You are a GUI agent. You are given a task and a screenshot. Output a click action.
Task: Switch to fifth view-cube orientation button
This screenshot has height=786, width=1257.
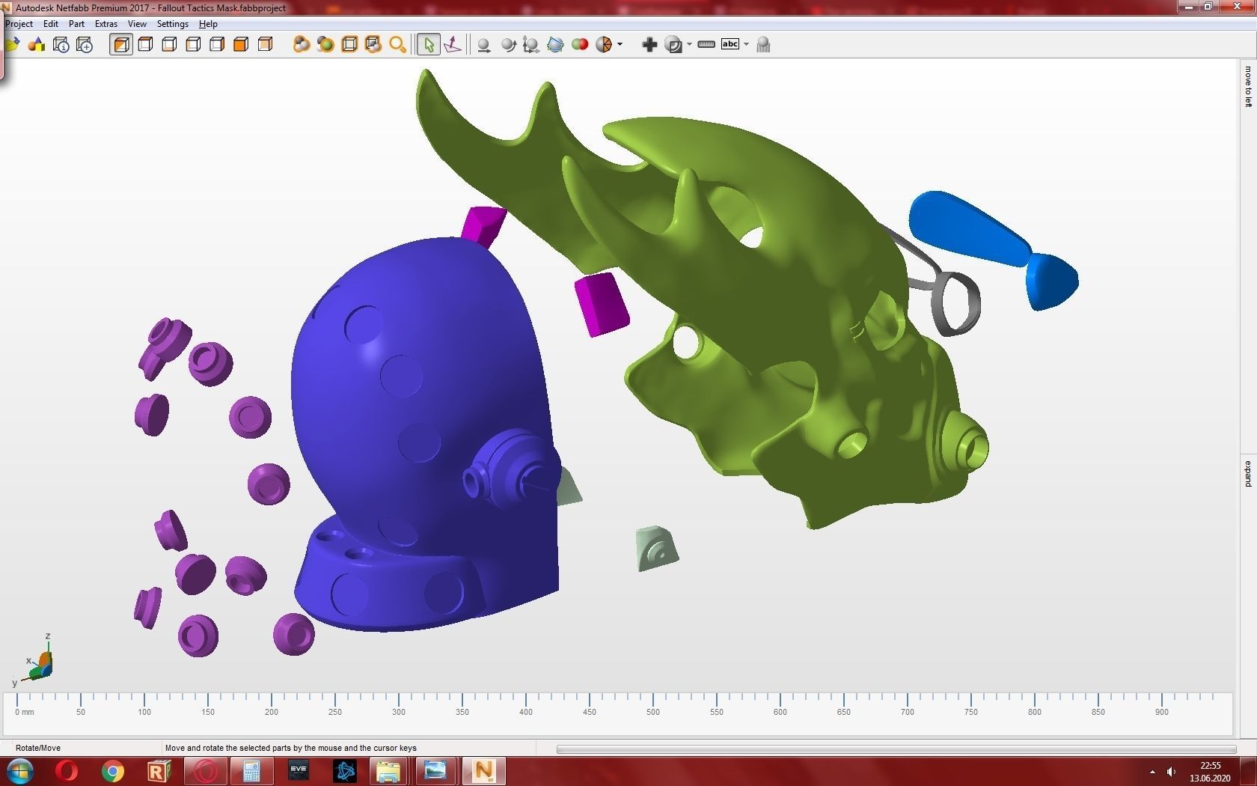(217, 45)
